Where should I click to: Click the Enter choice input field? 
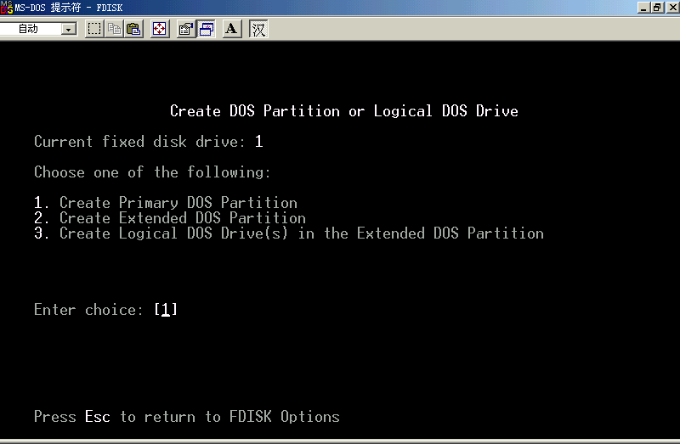click(x=166, y=310)
